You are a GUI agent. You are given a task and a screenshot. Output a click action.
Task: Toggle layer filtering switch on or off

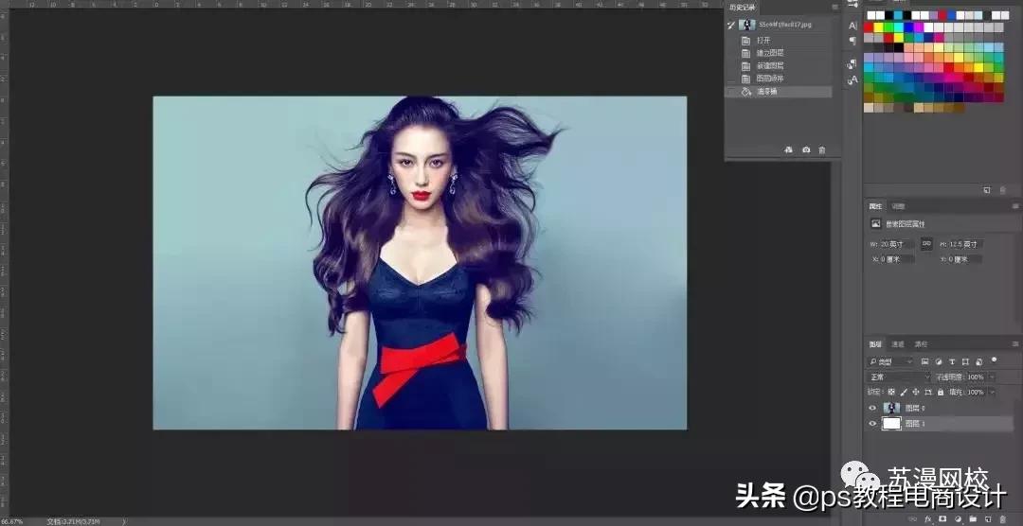(995, 359)
